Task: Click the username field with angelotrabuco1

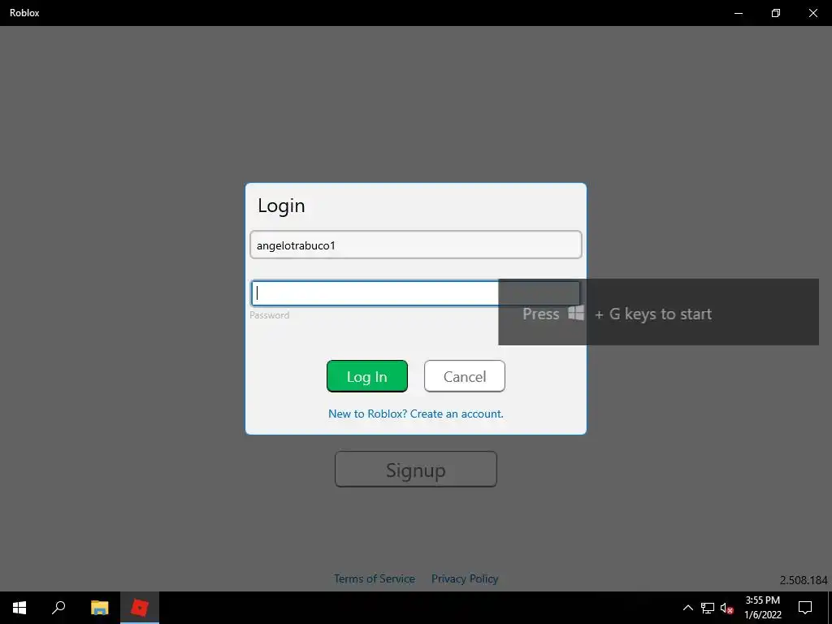Action: pyautogui.click(x=415, y=245)
